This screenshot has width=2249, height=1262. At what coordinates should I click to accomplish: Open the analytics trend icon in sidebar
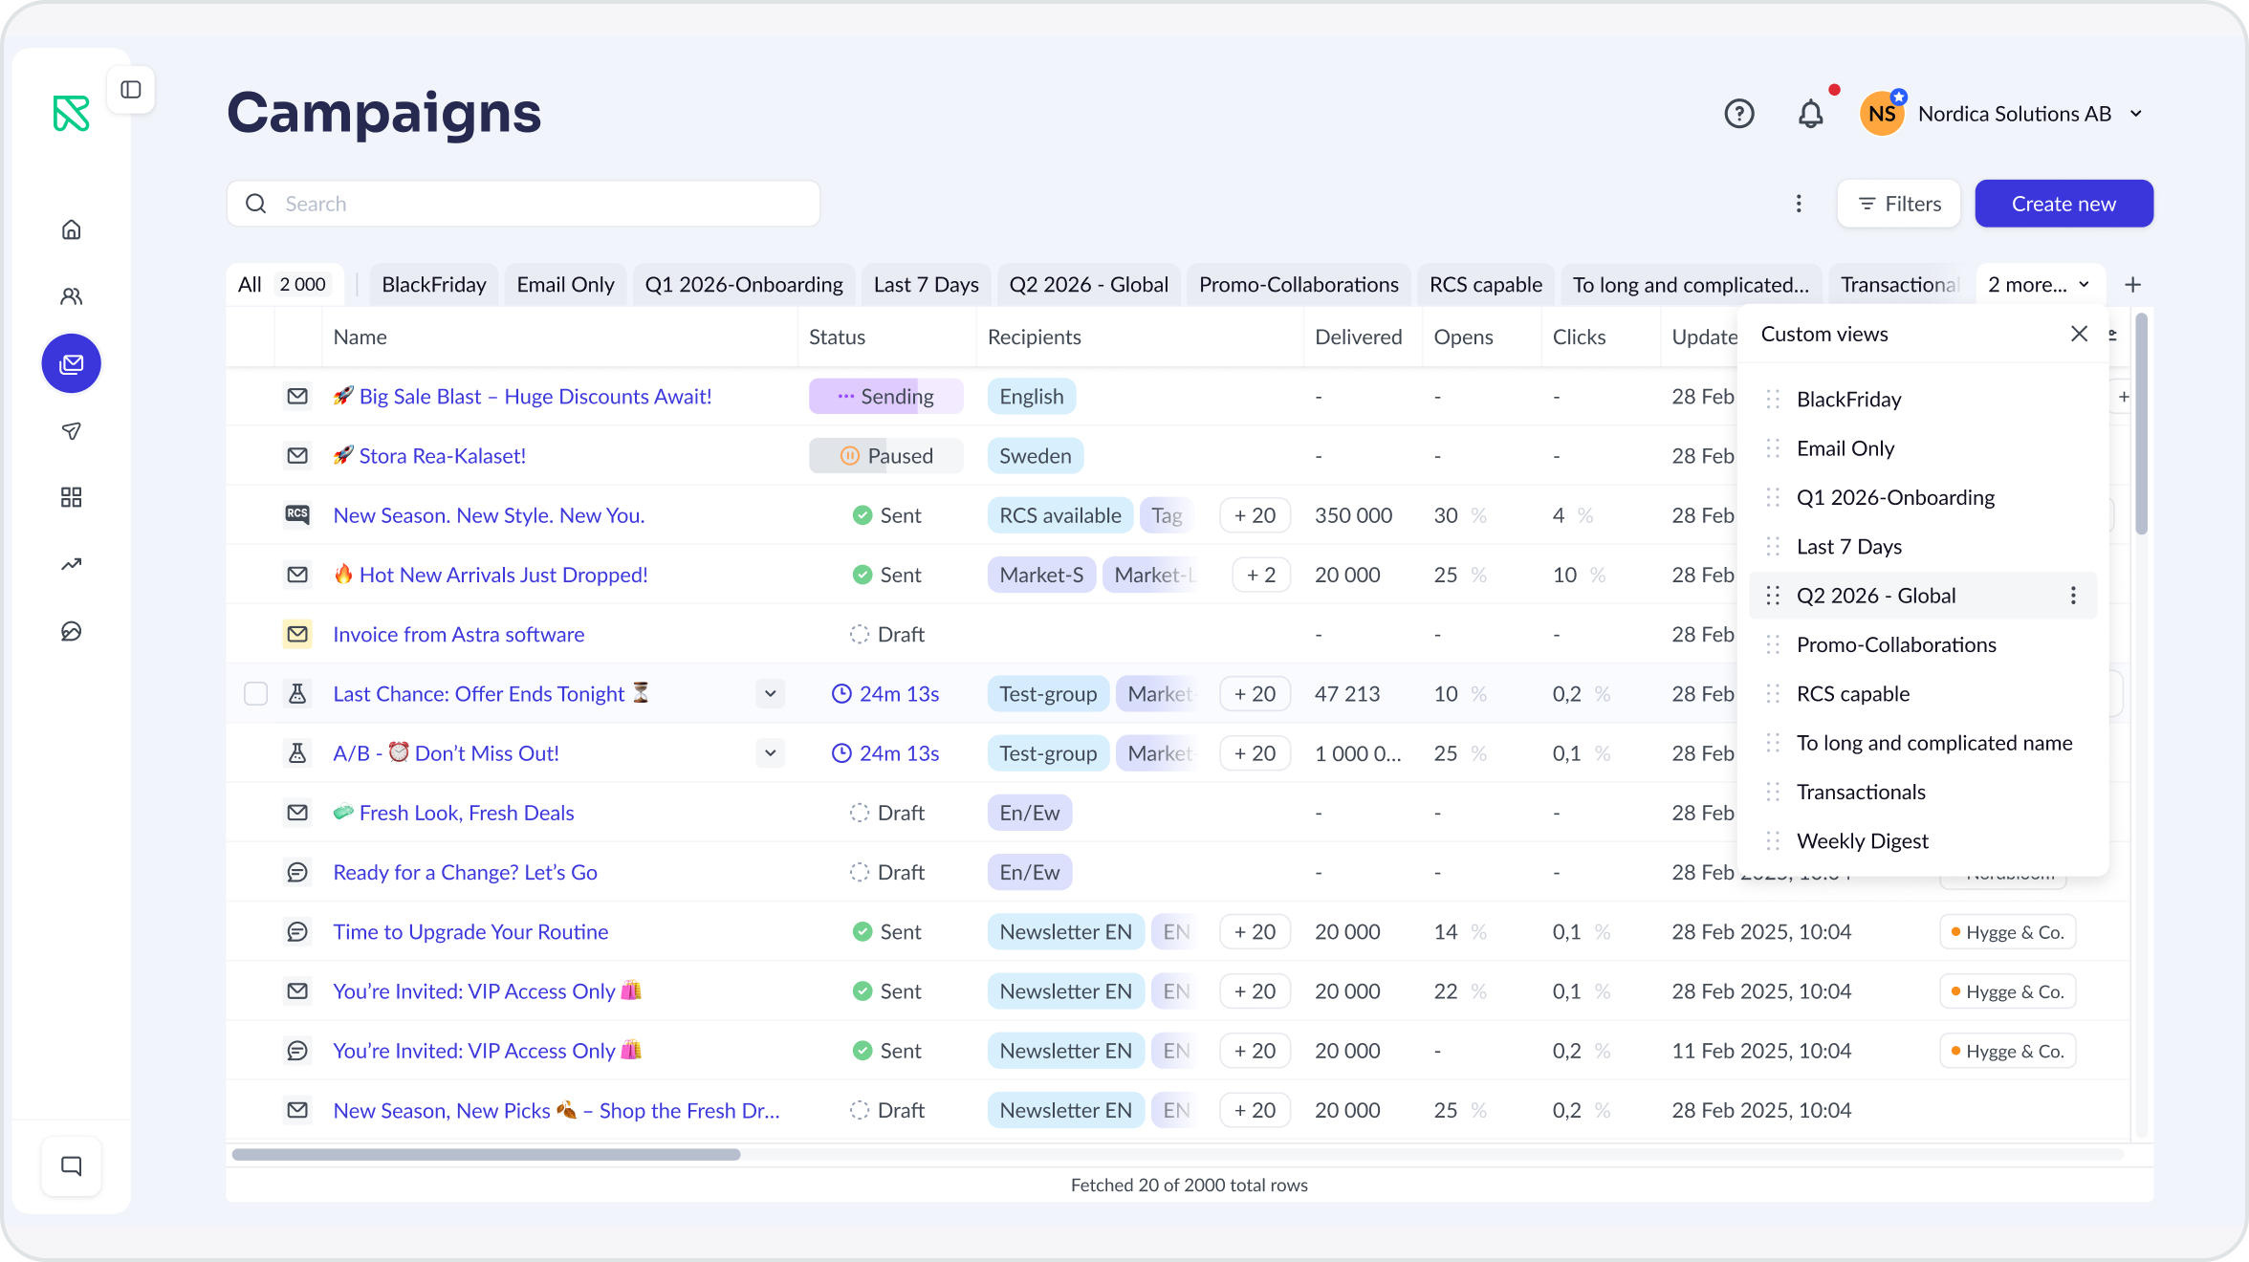(x=71, y=564)
